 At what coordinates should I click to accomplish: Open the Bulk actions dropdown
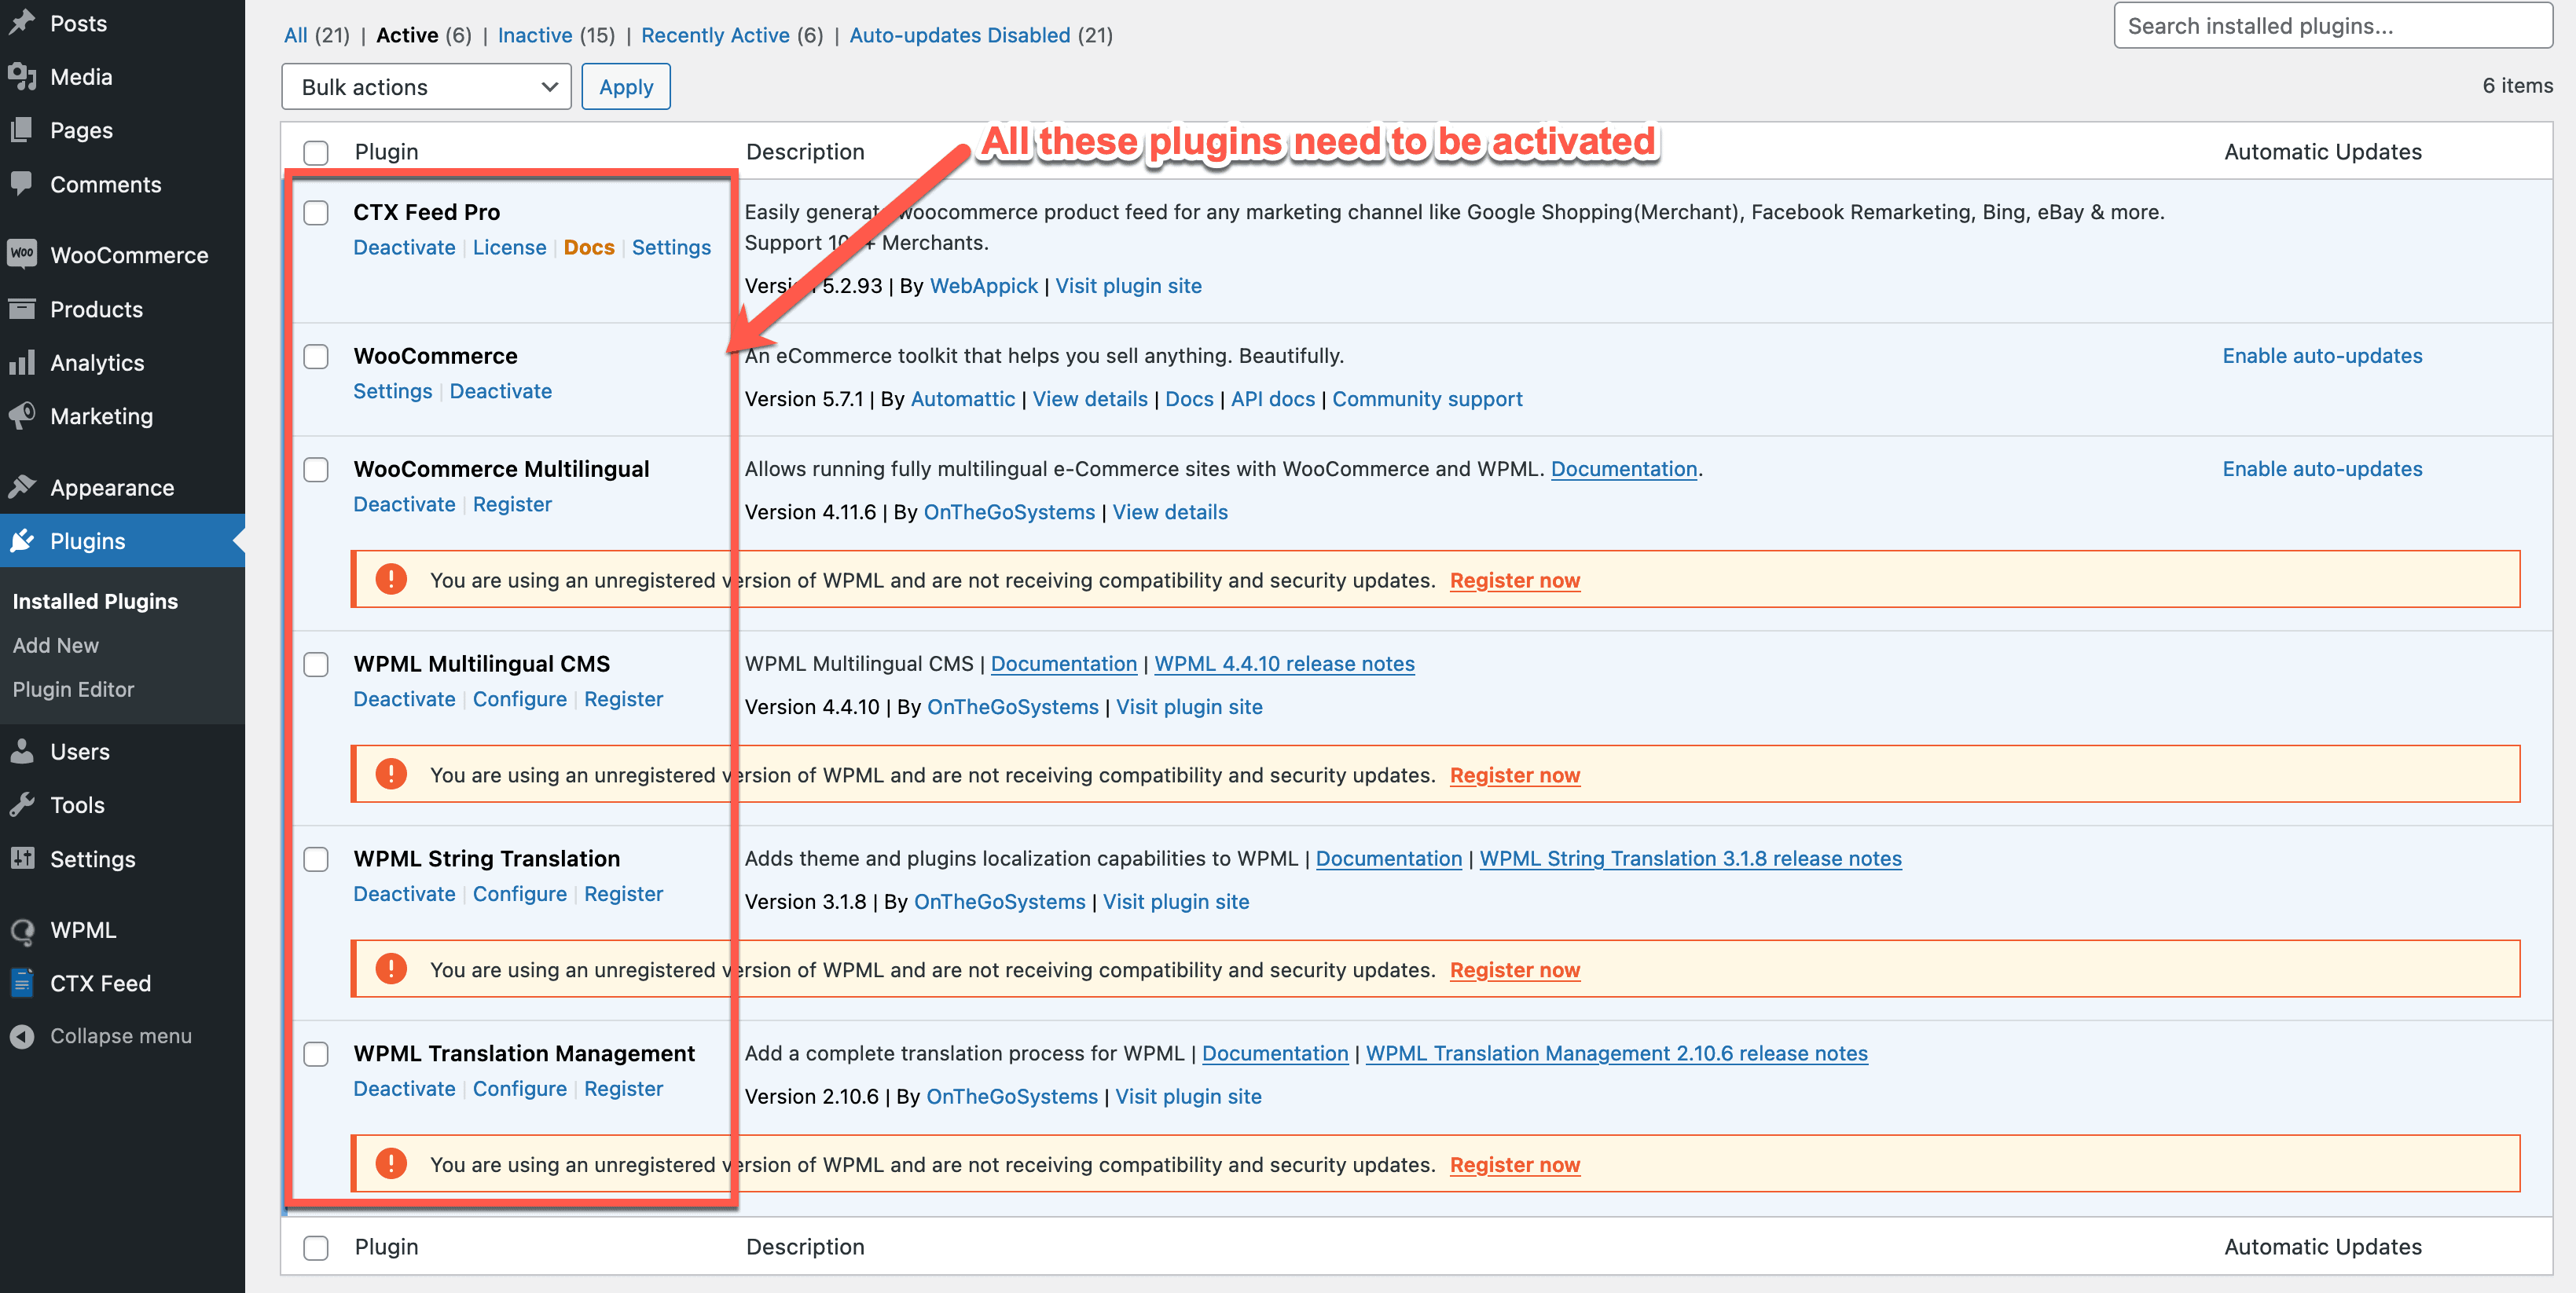(x=427, y=87)
